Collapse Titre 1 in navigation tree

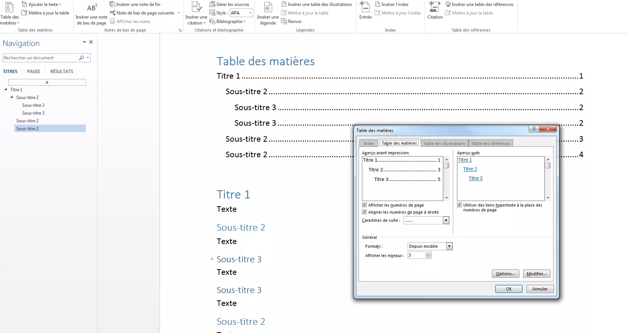pos(6,89)
